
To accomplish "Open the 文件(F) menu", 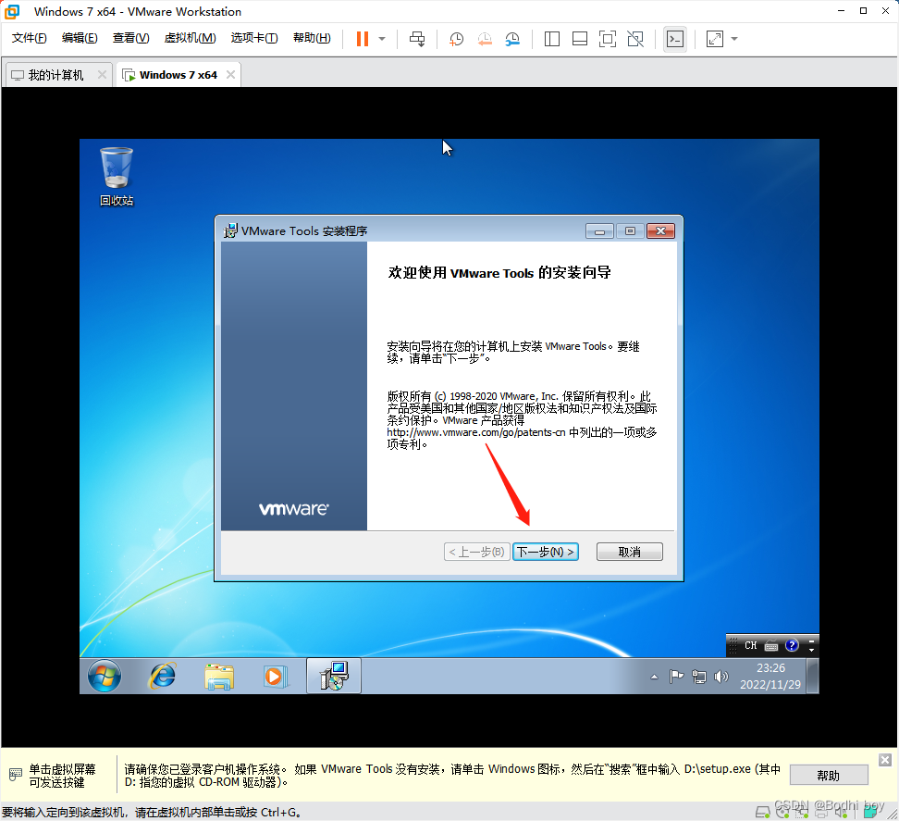I will (x=30, y=38).
